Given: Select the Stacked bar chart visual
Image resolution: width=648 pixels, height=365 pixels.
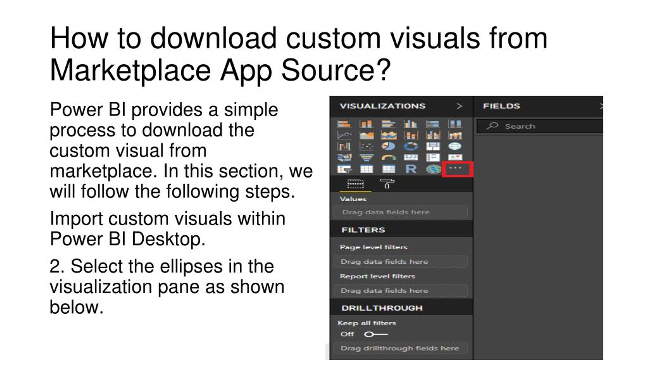Looking at the screenshot, I should [344, 124].
